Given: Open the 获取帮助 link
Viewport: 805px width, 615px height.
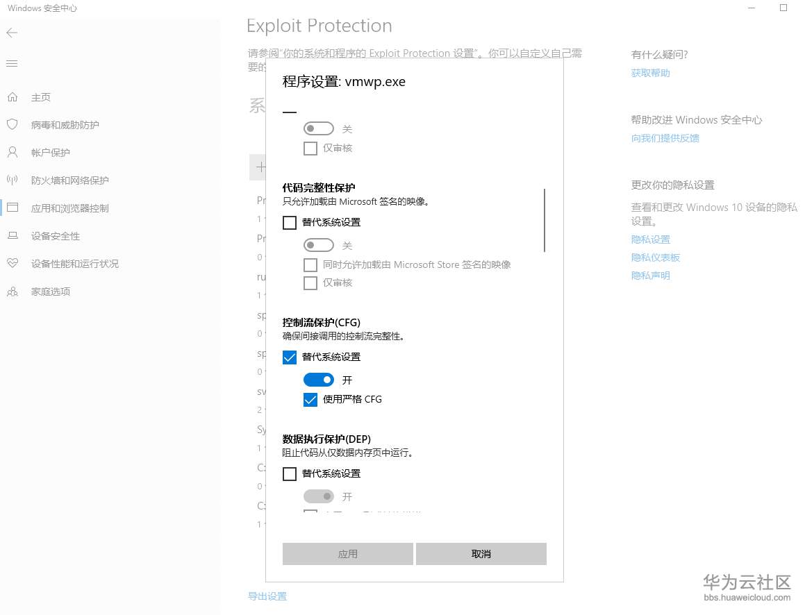Looking at the screenshot, I should (x=650, y=73).
